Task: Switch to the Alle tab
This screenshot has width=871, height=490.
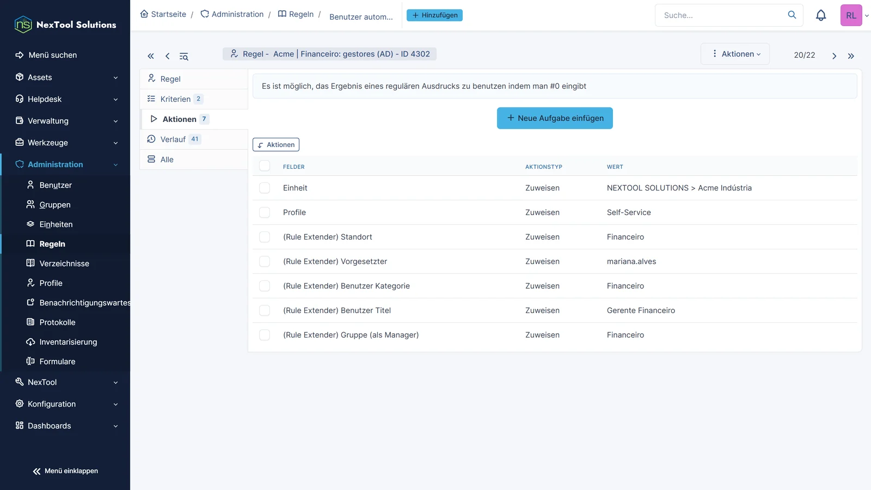Action: 194,160
